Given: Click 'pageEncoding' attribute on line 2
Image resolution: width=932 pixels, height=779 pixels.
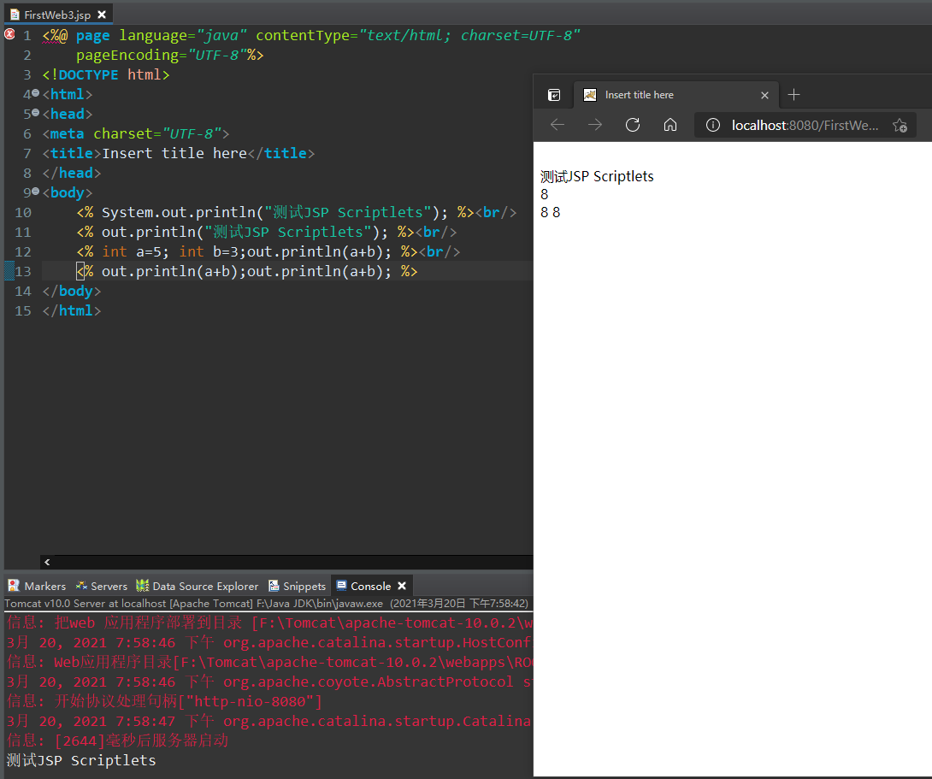Looking at the screenshot, I should click(x=127, y=55).
